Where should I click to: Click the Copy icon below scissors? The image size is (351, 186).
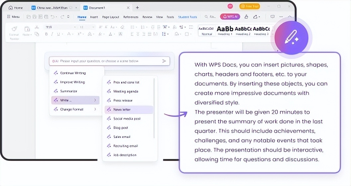[x=37, y=34]
